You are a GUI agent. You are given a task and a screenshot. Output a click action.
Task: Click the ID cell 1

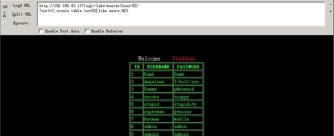pyautogui.click(x=137, y=74)
